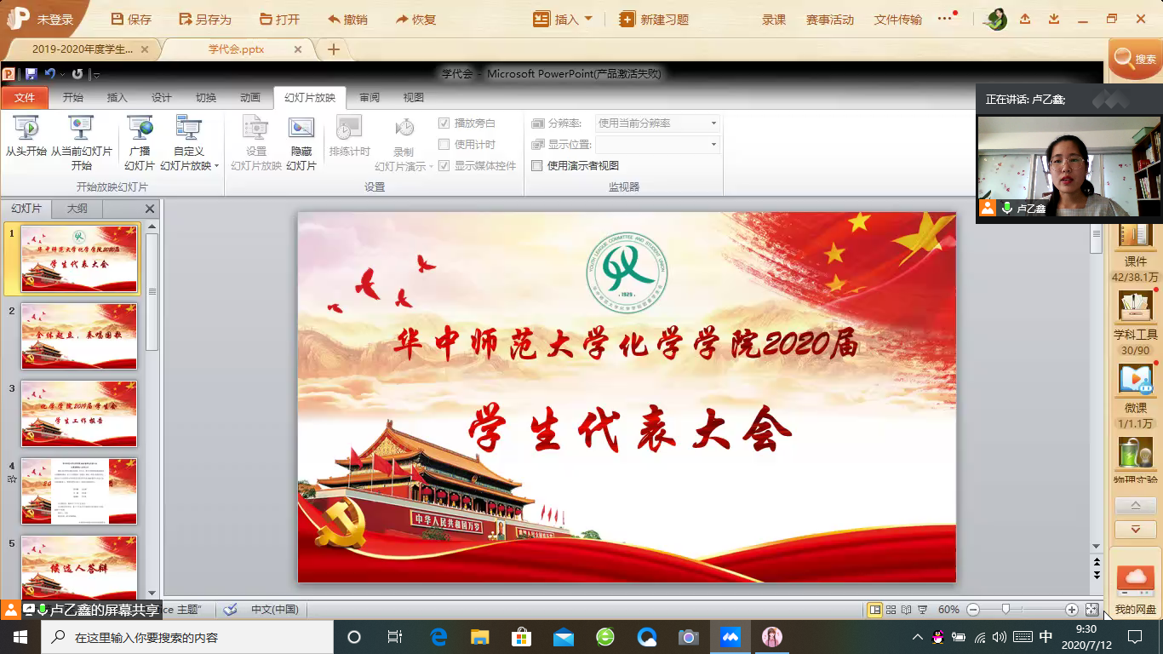The image size is (1163, 654).
Task: Save via quick access toolbar disk icon
Action: tap(32, 74)
